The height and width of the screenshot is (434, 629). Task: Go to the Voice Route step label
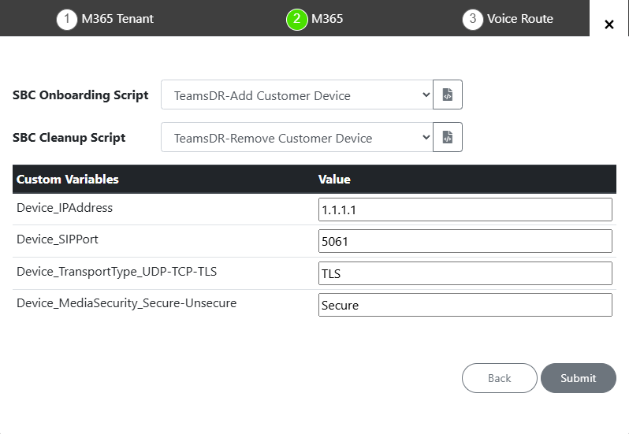click(x=519, y=19)
